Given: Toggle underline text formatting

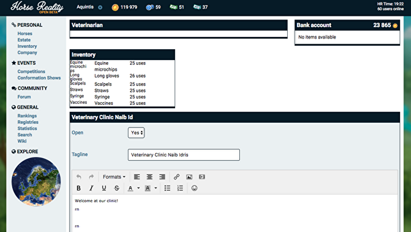Looking at the screenshot, I should (x=104, y=188).
